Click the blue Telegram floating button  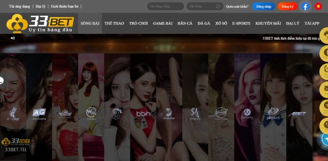click(325, 139)
